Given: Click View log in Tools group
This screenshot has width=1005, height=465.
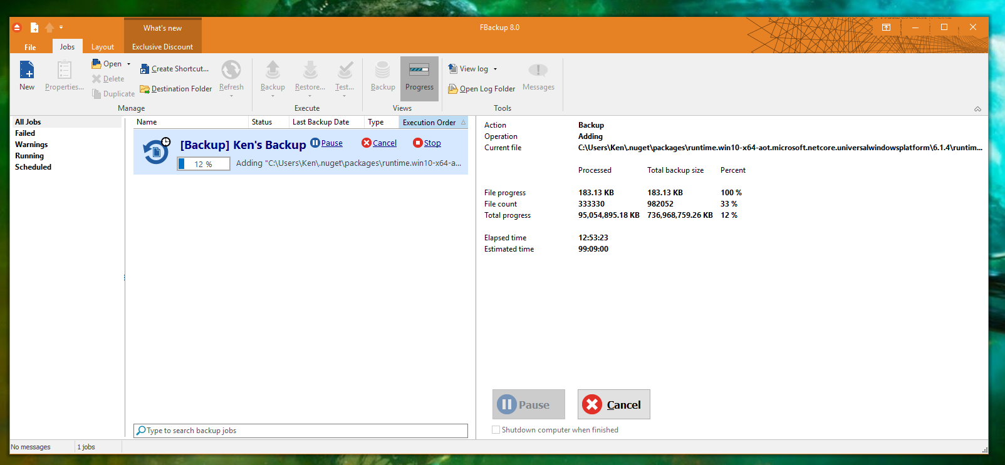Looking at the screenshot, I should [468, 69].
